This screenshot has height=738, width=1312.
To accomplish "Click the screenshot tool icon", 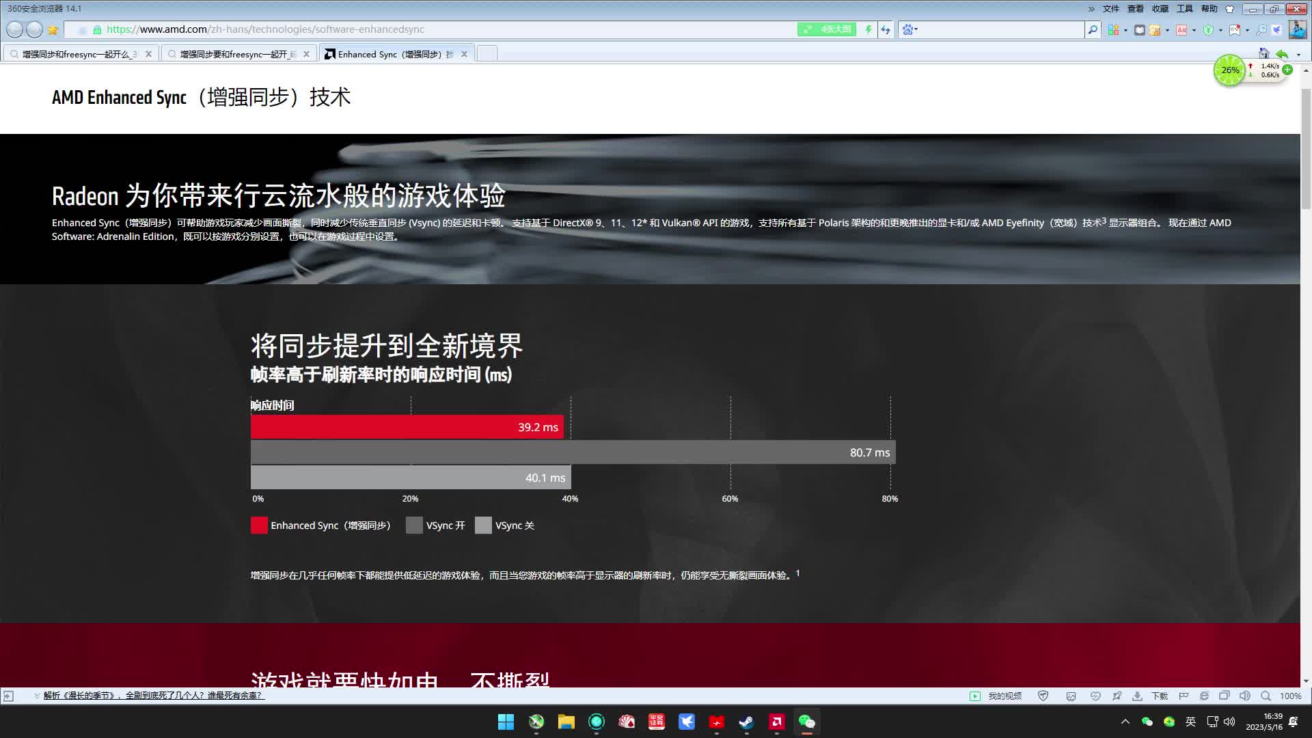I will (1235, 29).
